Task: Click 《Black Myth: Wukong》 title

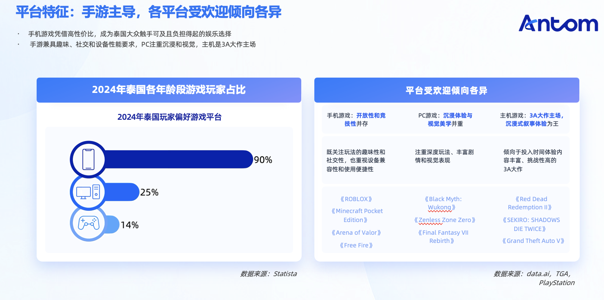Action: (x=443, y=203)
